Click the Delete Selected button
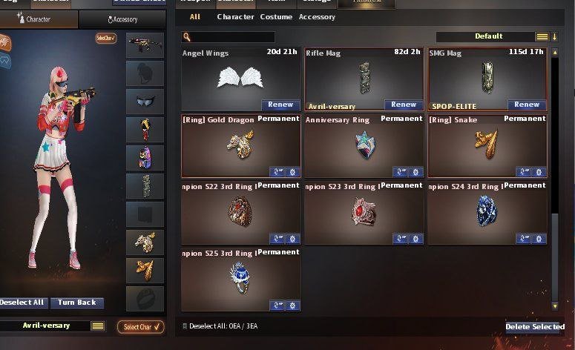The height and width of the screenshot is (350, 575). coord(535,327)
